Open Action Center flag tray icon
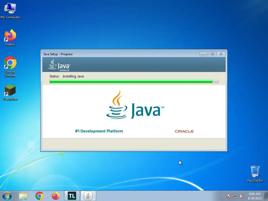Image resolution: width=268 pixels, height=201 pixels. [229, 196]
